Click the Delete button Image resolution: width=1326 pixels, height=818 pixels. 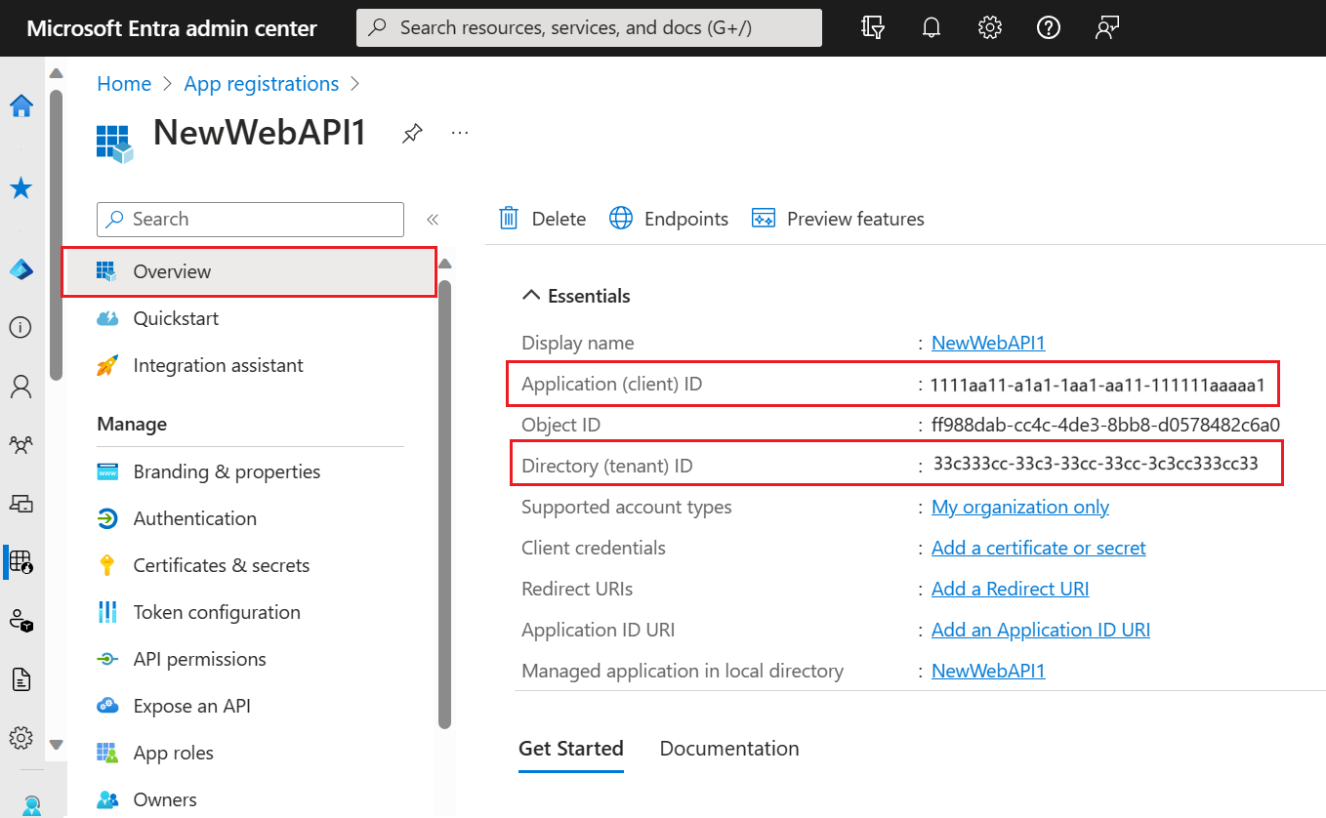point(543,219)
